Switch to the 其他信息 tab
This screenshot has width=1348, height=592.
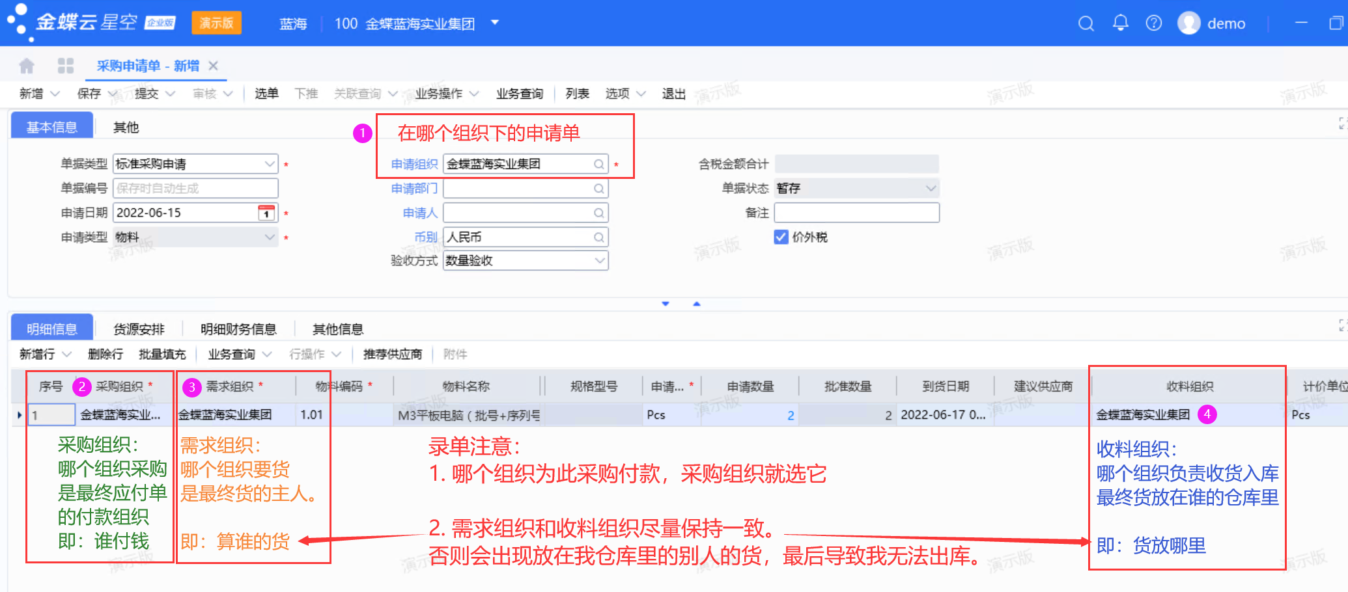[338, 329]
